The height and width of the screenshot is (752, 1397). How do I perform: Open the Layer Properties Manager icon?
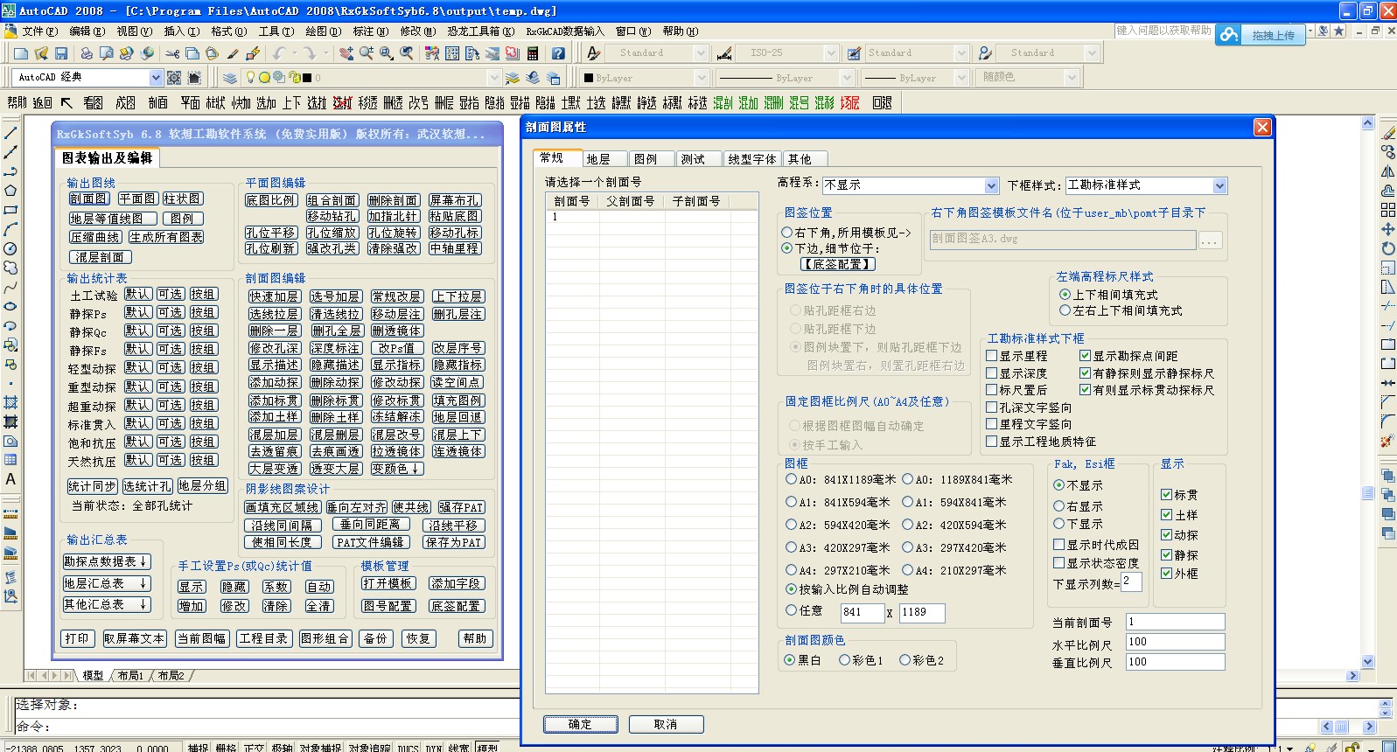(x=230, y=78)
